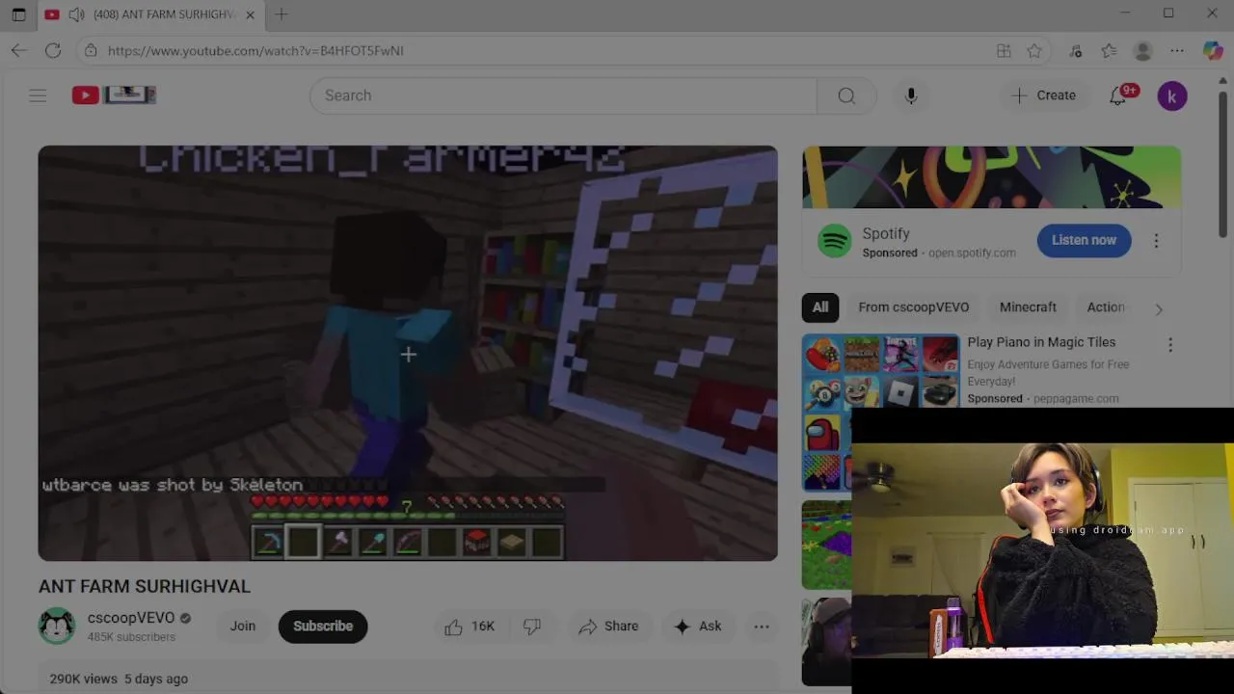Select the All filter chip
Image resolution: width=1234 pixels, height=694 pixels.
[x=820, y=307]
